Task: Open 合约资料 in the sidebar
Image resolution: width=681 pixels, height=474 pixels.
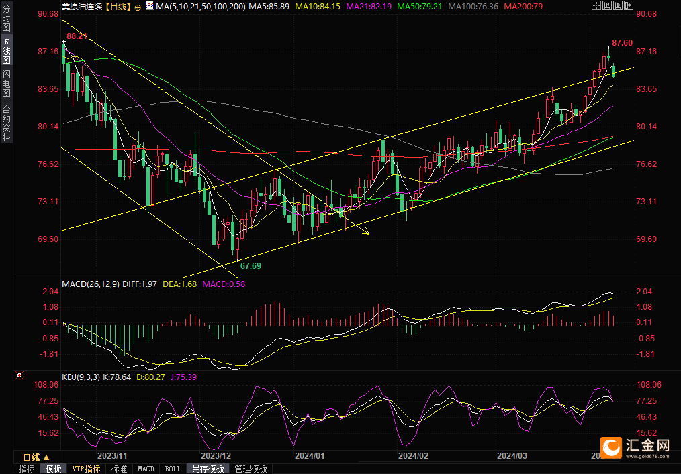Action: pos(6,123)
